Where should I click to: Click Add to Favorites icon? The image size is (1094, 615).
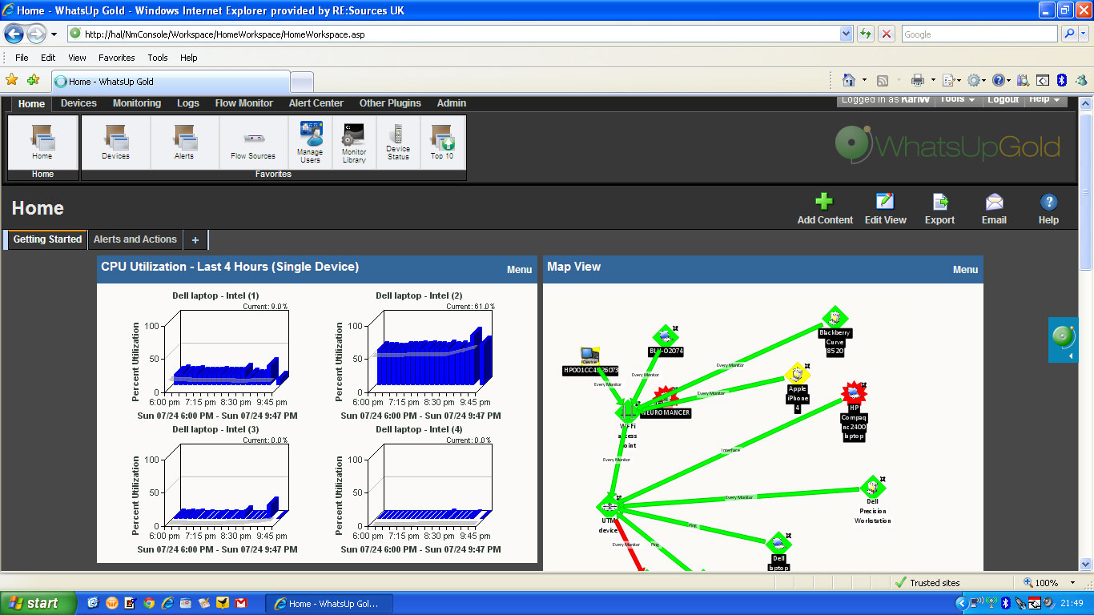(33, 80)
